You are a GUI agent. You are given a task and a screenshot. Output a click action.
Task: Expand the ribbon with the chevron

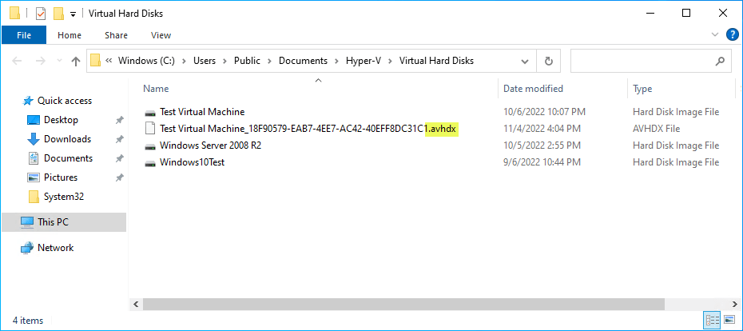(715, 34)
